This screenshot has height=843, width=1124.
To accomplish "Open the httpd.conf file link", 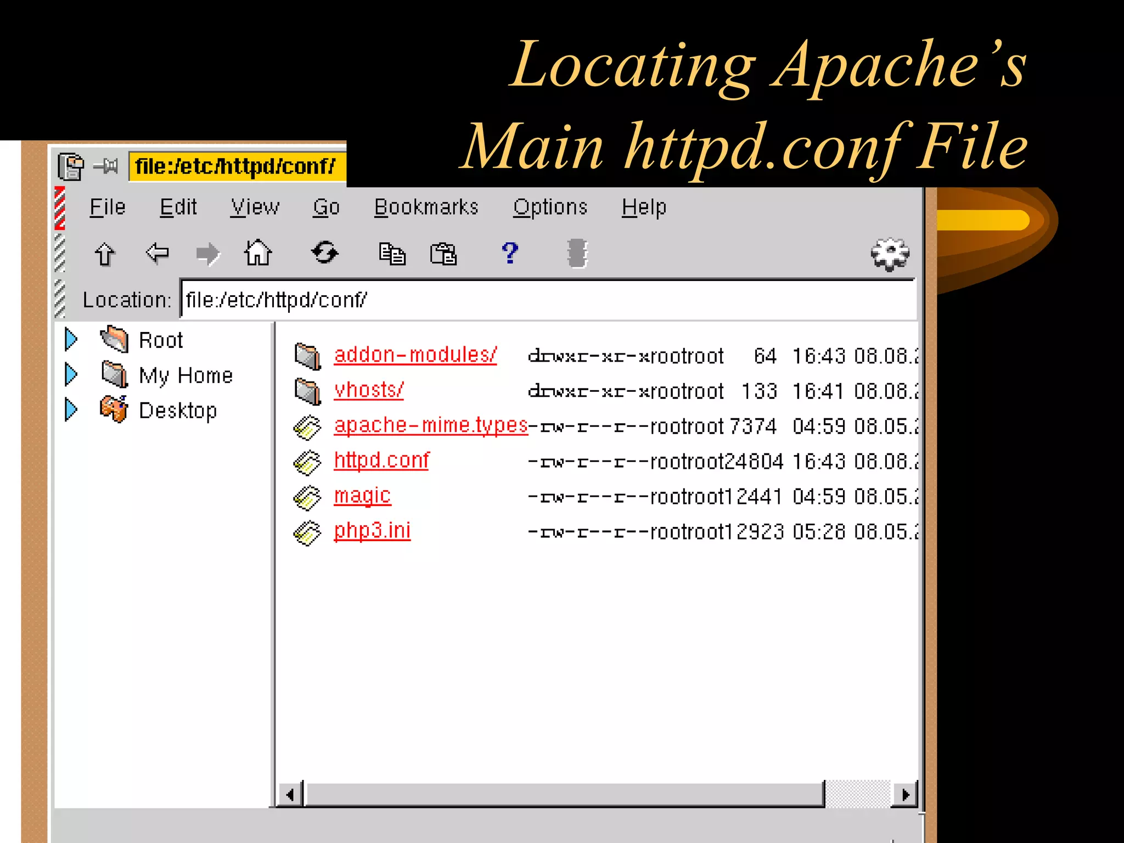I will 381,460.
